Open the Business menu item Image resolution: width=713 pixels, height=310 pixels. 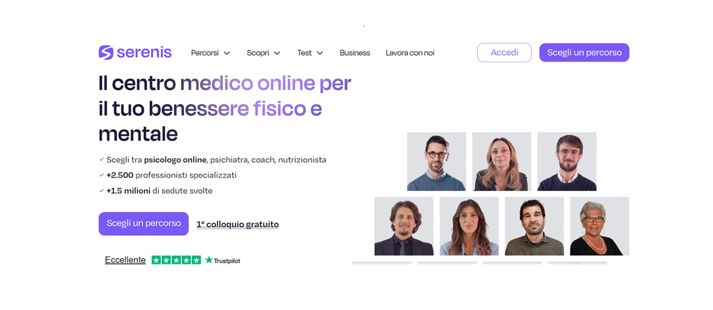[355, 53]
